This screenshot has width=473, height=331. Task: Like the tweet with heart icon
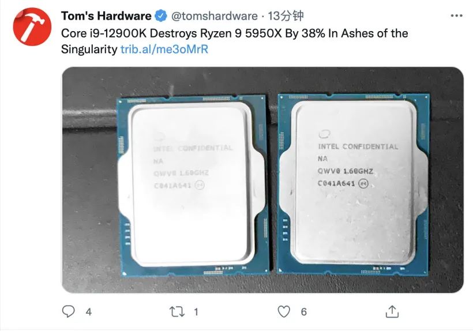284,312
